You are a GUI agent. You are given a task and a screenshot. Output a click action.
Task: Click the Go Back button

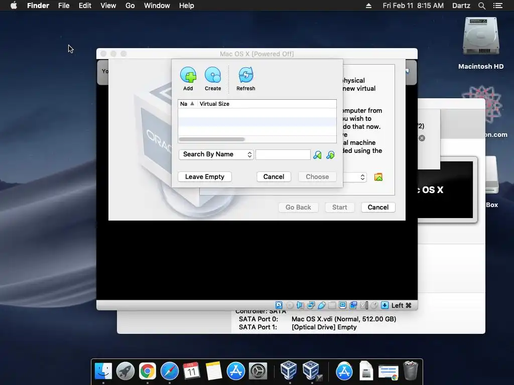point(298,207)
